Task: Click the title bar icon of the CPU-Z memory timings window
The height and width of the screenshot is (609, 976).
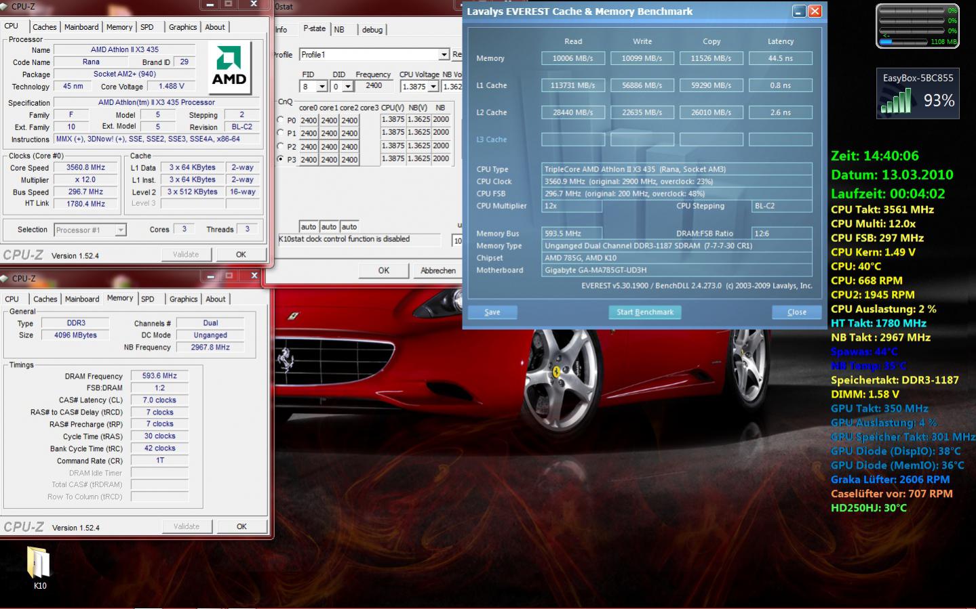Action: pyautogui.click(x=5, y=278)
